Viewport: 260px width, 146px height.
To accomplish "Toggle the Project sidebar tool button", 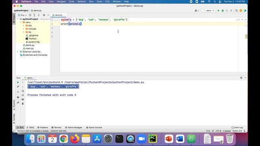I will click(14, 19).
